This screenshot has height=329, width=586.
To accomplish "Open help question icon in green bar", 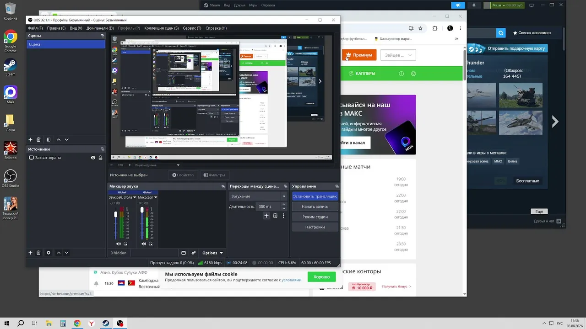I will point(402,74).
